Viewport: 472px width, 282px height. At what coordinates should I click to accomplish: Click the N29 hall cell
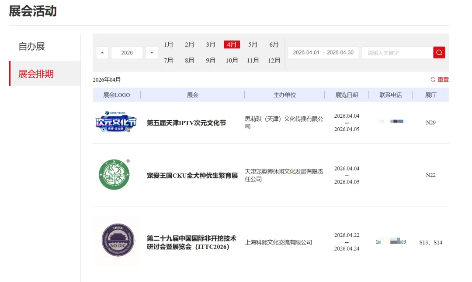click(430, 122)
